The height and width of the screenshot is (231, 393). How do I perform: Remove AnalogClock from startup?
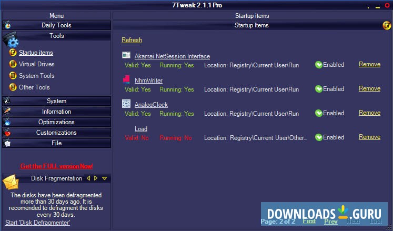click(x=369, y=113)
